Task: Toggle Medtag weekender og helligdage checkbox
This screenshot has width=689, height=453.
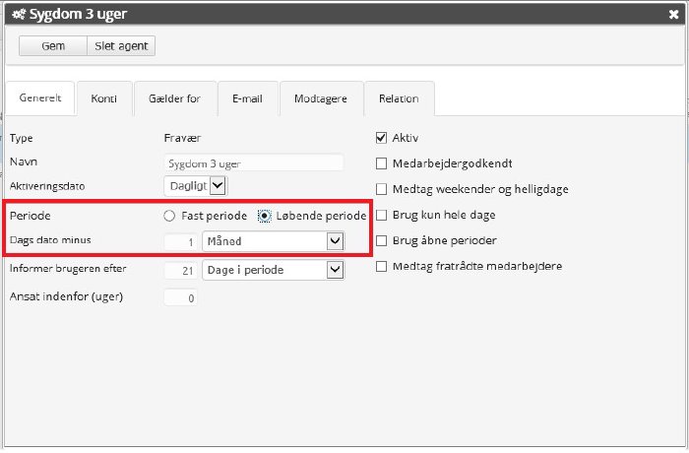Action: point(382,189)
